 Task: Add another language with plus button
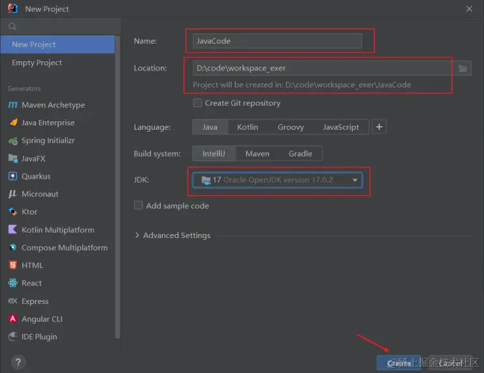coord(379,127)
